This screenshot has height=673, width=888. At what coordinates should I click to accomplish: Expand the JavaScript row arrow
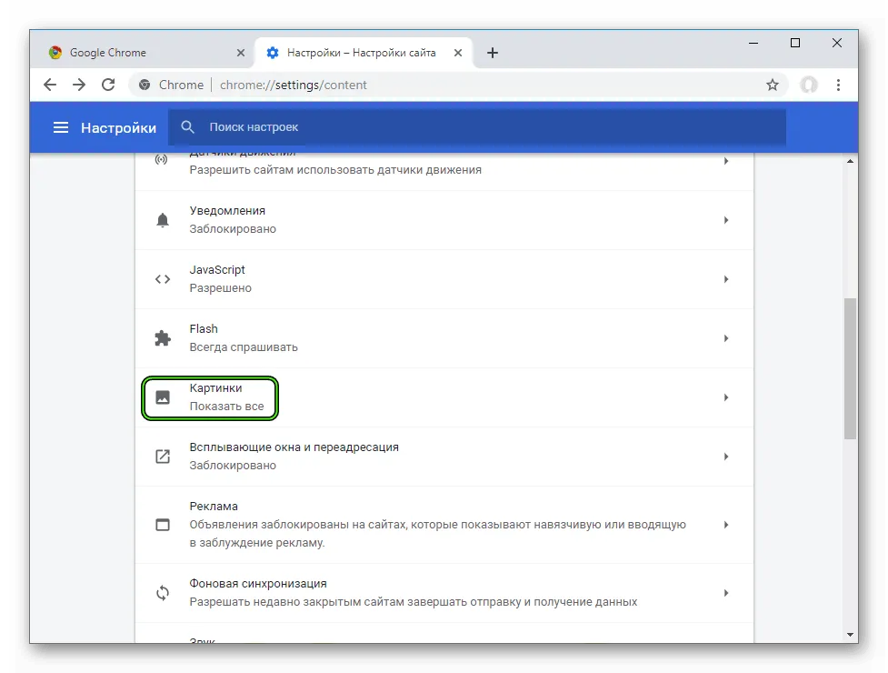[726, 278]
